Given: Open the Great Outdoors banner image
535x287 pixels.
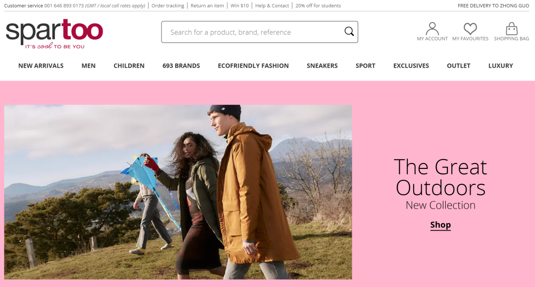Looking at the screenshot, I should coord(178,192).
